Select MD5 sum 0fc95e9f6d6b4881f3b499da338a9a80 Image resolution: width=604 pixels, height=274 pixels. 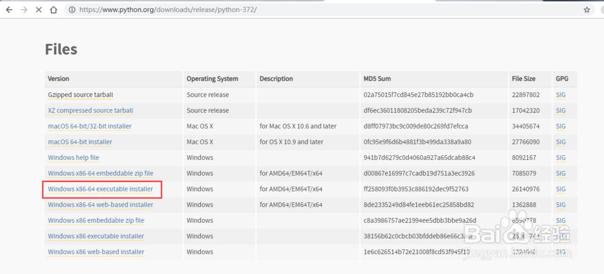tap(417, 142)
